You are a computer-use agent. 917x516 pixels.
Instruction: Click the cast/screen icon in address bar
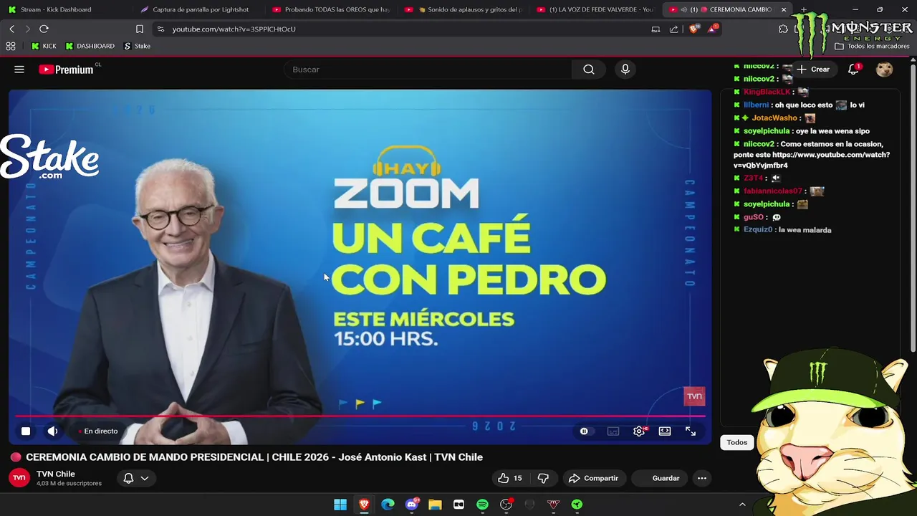[656, 29]
